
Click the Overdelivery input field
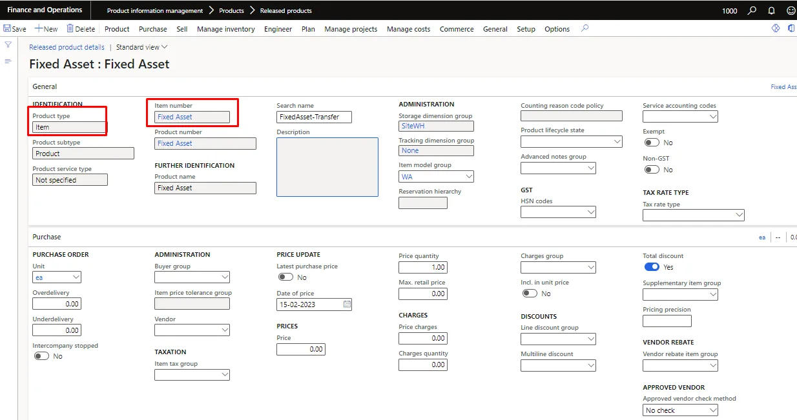point(57,304)
